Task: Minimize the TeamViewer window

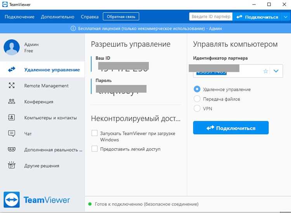Action: pos(254,4)
